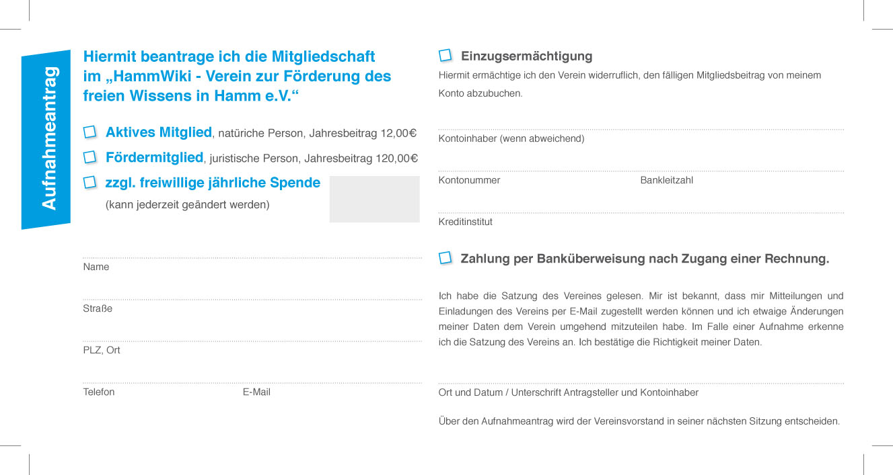Click the E-Mail field
The width and height of the screenshot is (893, 475).
tap(331, 374)
